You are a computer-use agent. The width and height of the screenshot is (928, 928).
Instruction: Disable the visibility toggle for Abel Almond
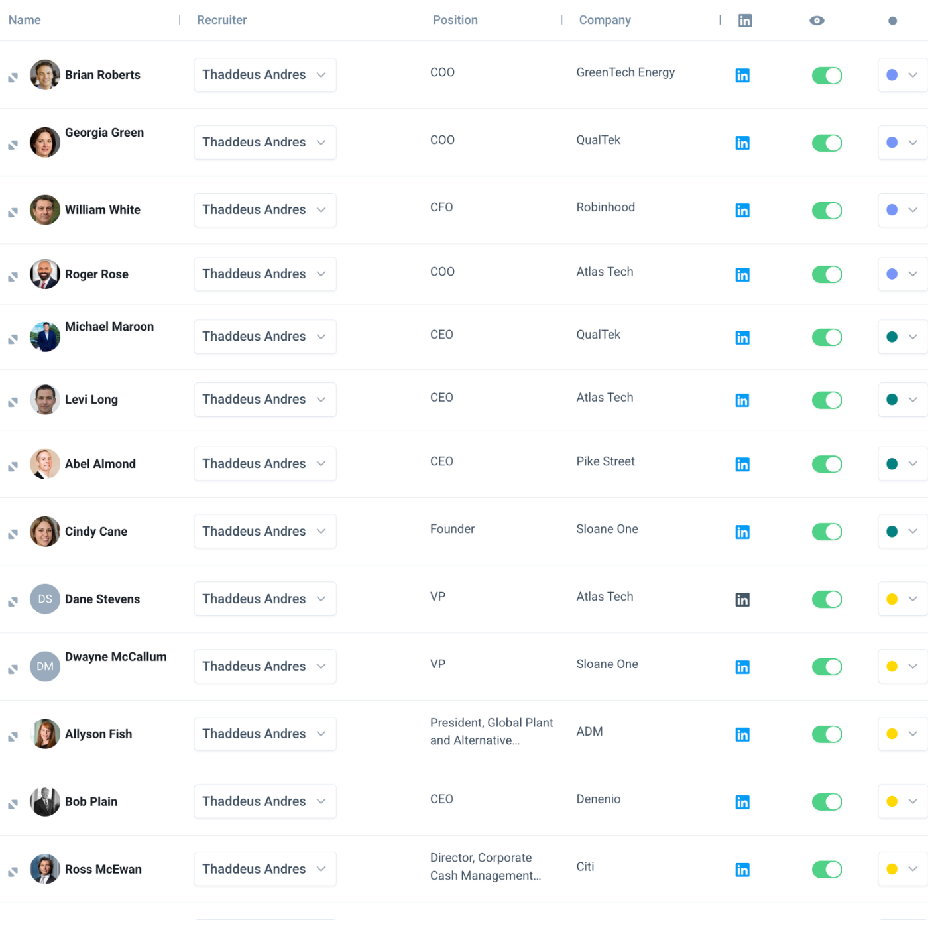point(827,464)
